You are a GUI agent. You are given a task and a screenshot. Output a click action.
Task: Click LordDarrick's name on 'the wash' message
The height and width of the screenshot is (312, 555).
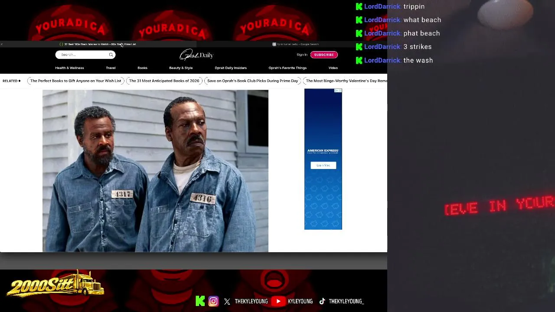pyautogui.click(x=382, y=60)
